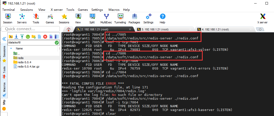Open the Macros menu
Viewport: 274px width, 116px height.
click(x=114, y=10)
